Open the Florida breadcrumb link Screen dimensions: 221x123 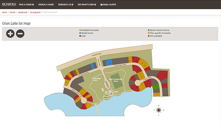tap(13, 12)
